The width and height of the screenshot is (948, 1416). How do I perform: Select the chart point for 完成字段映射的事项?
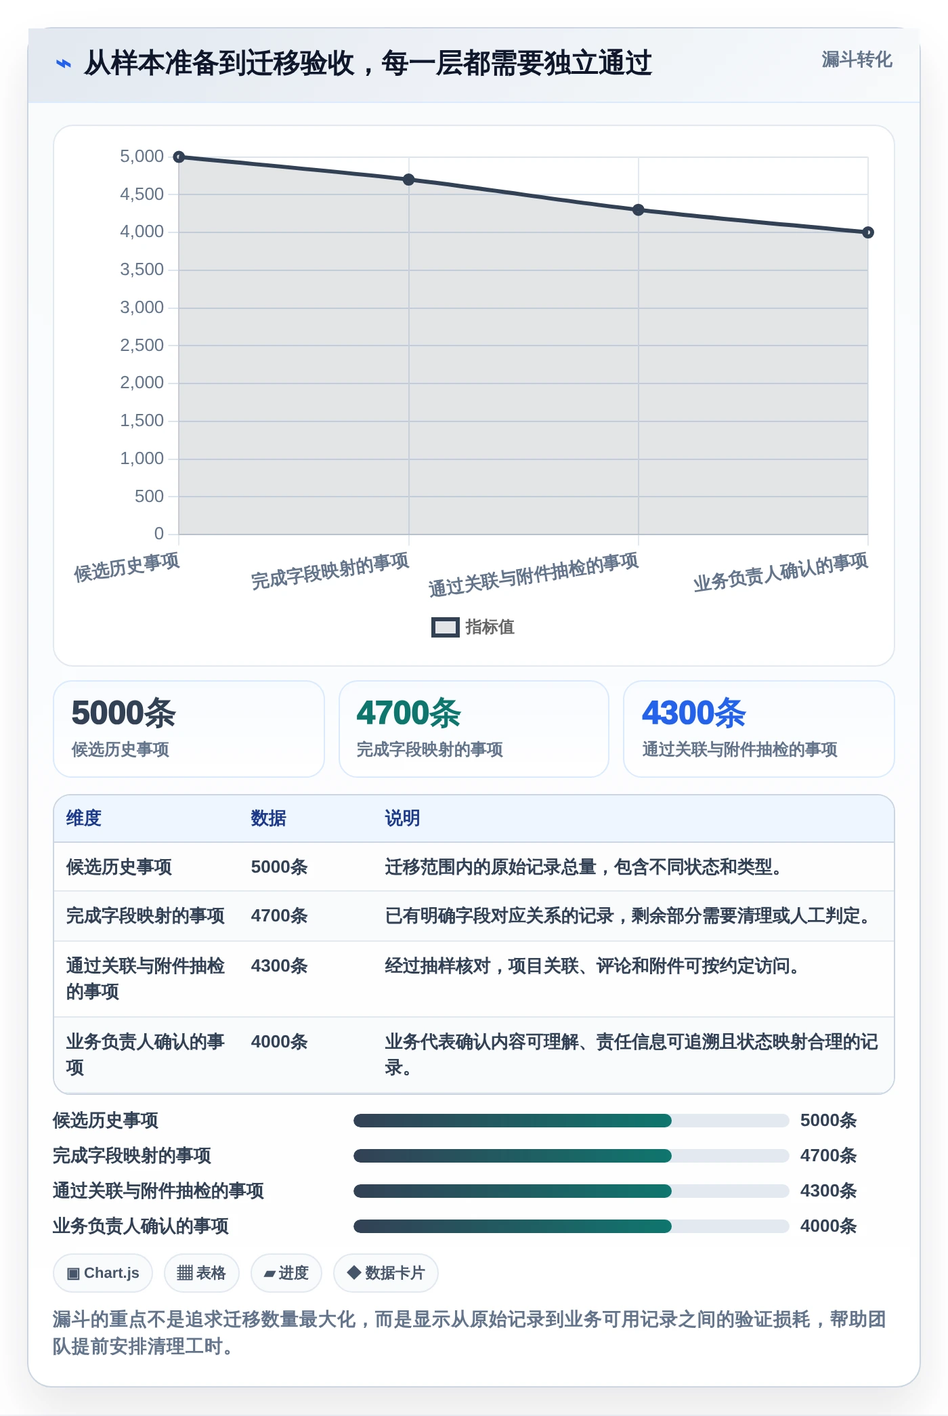[408, 180]
